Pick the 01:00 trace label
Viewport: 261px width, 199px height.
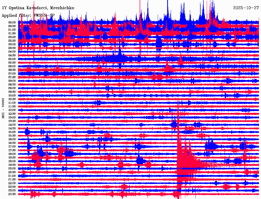pyautogui.click(x=12, y=30)
